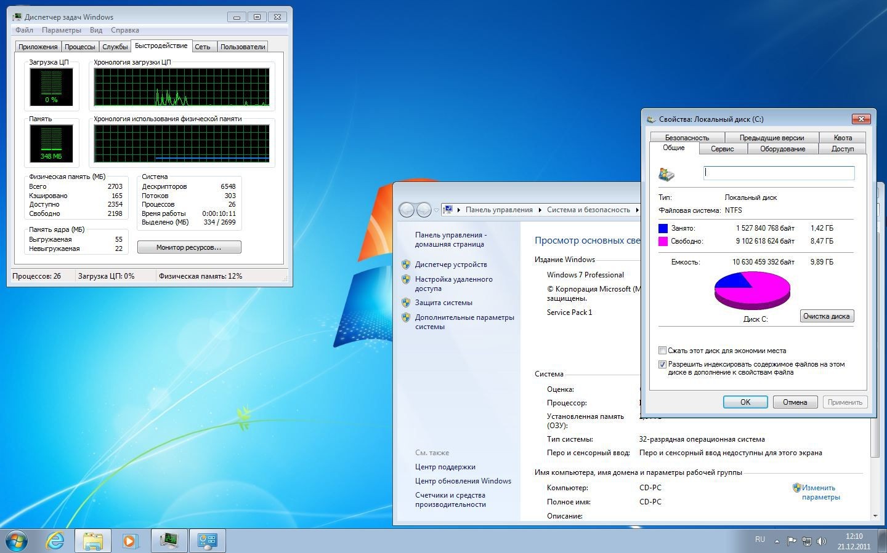Open Windows Explorer taskbar icon

pyautogui.click(x=93, y=541)
